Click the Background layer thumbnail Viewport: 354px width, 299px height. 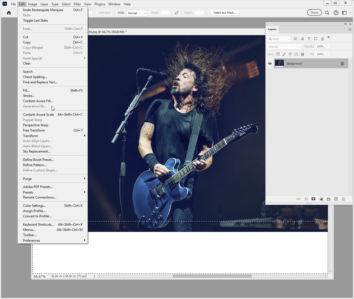click(279, 64)
